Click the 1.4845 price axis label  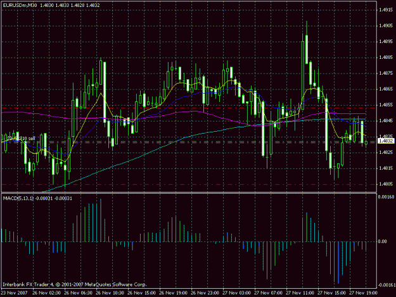[386, 120]
